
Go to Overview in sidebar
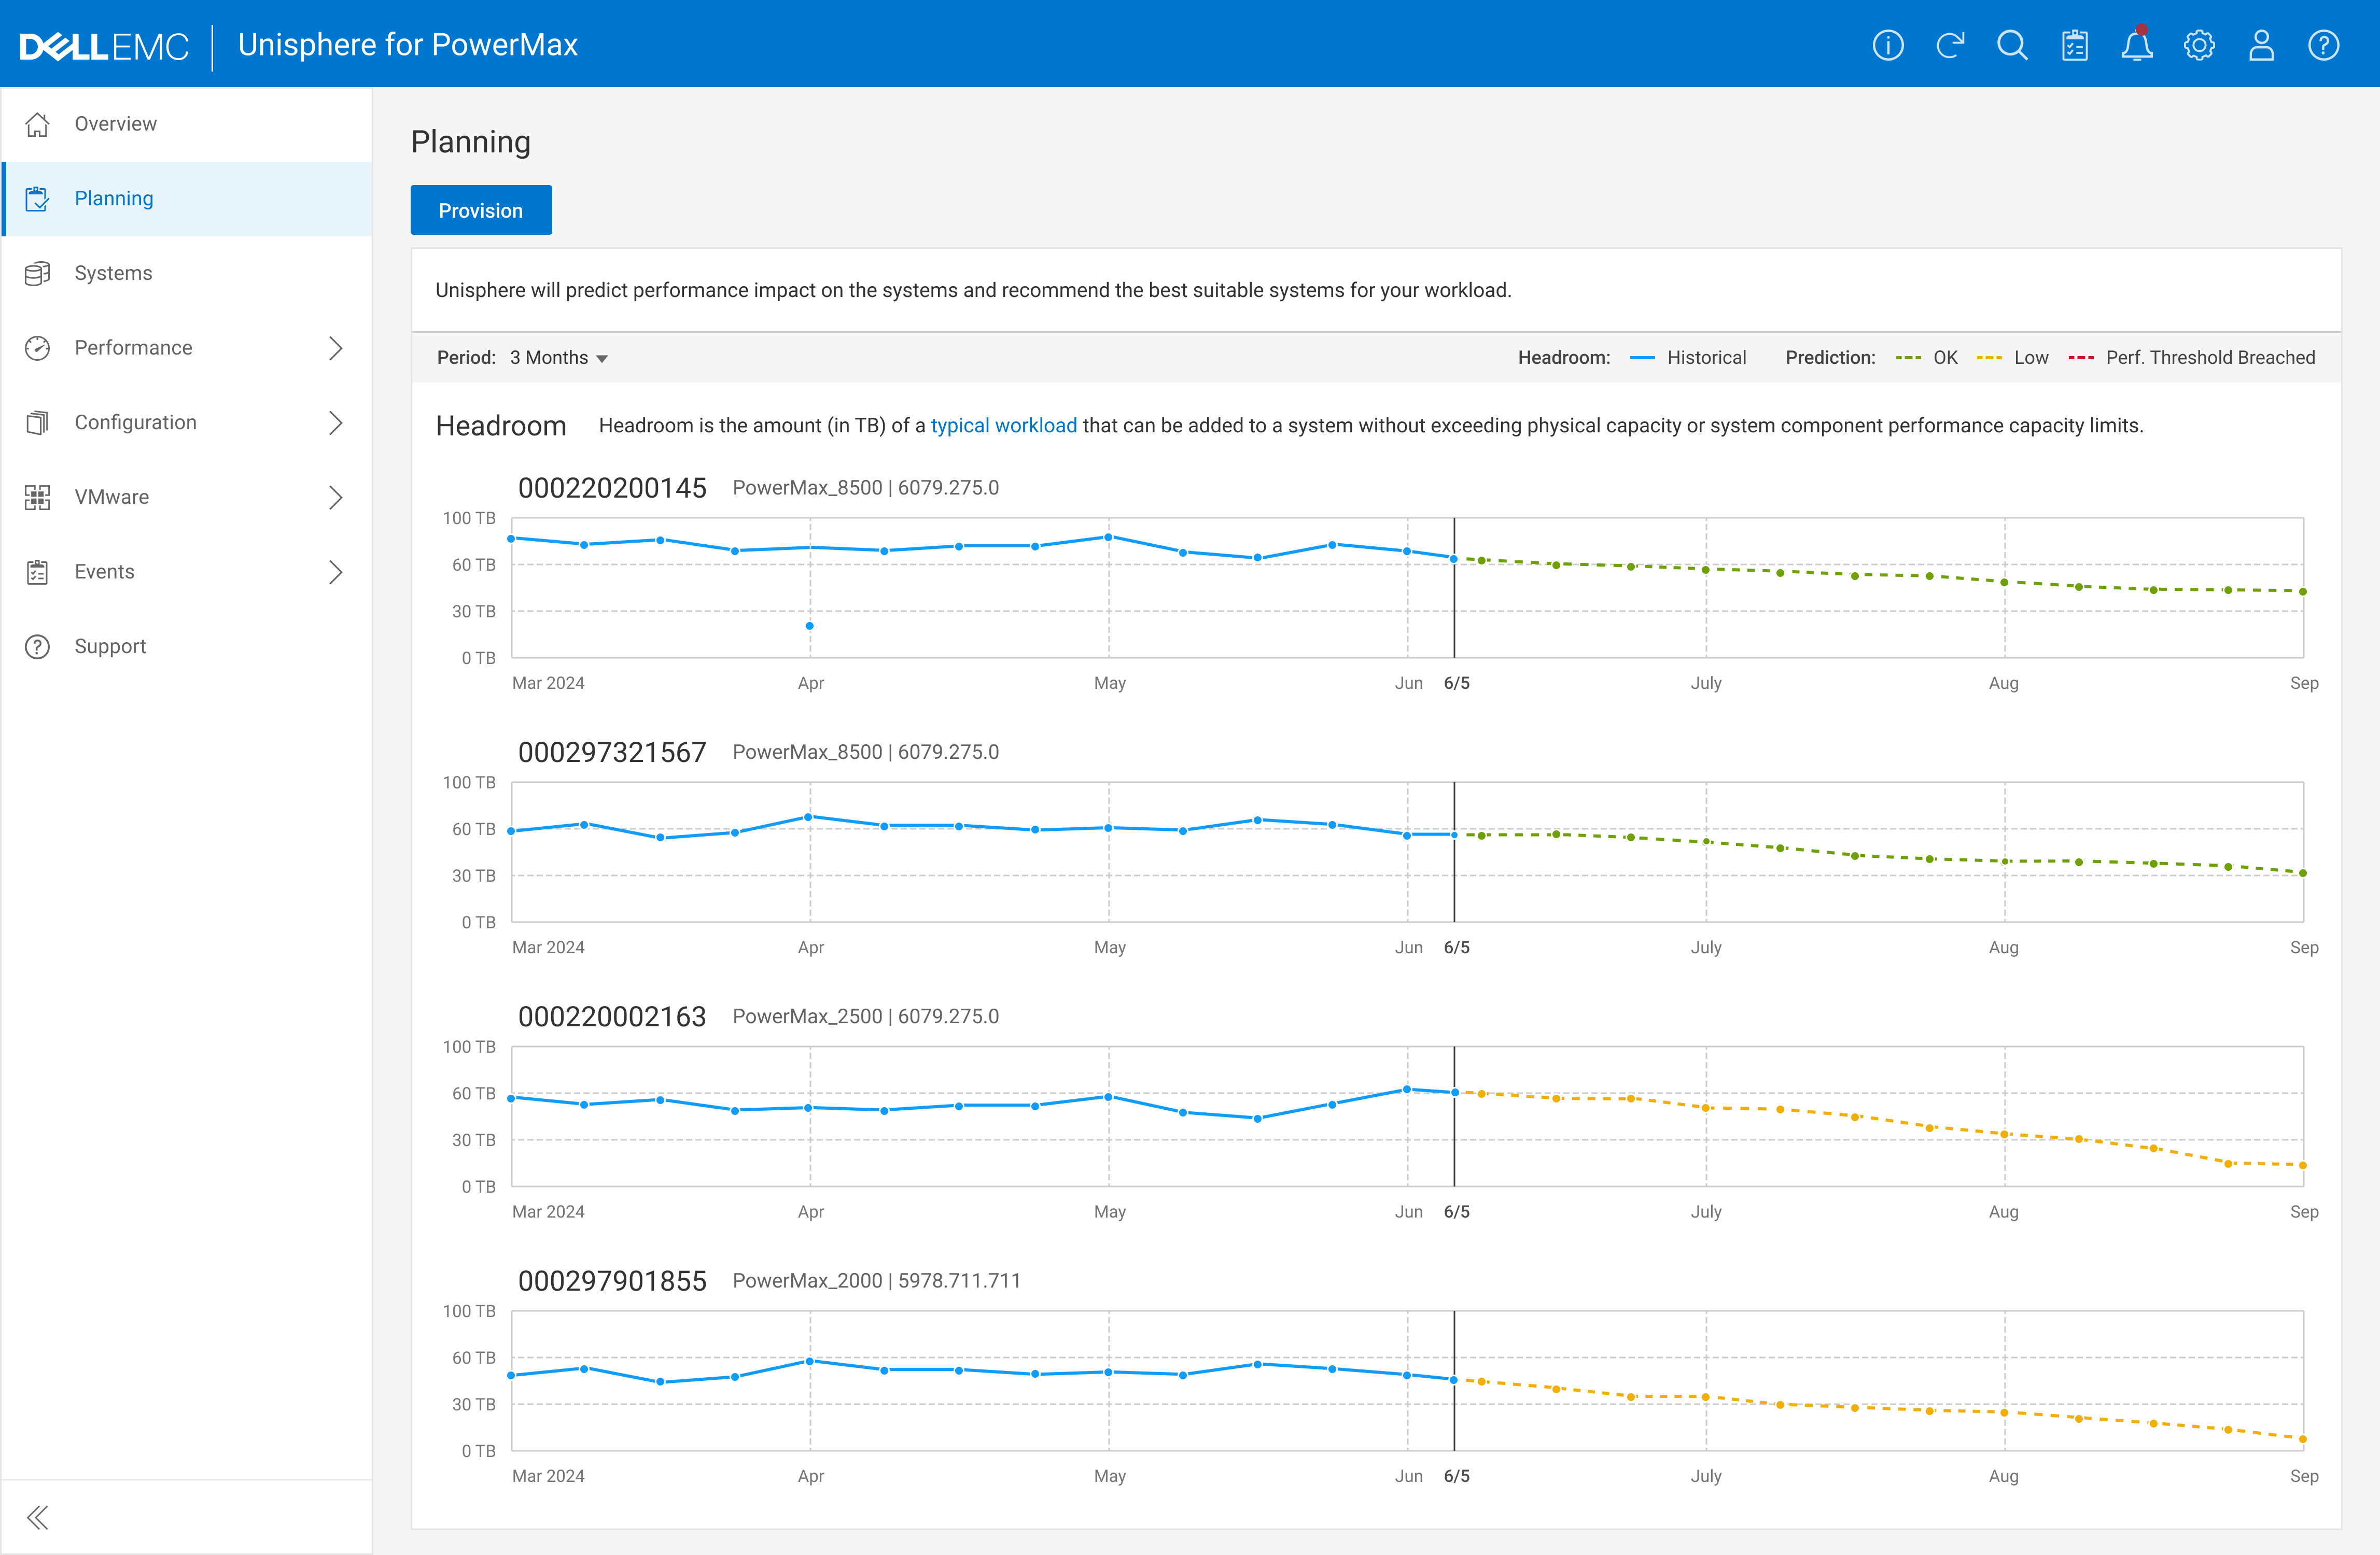(x=115, y=124)
